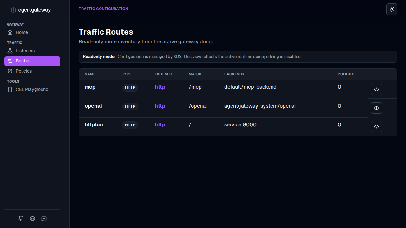406x228 pixels.
Task: Click the Readonly mode label
Action: pyautogui.click(x=99, y=57)
